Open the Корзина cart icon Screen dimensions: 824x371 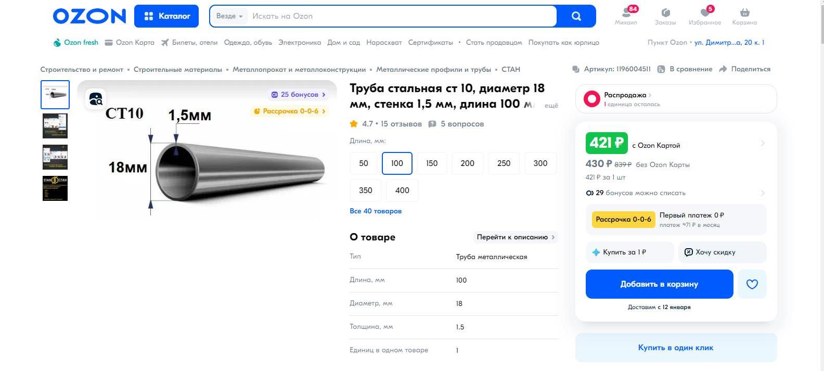744,12
